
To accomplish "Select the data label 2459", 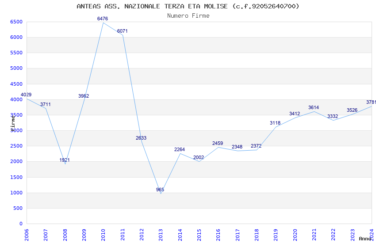I will pos(218,143).
